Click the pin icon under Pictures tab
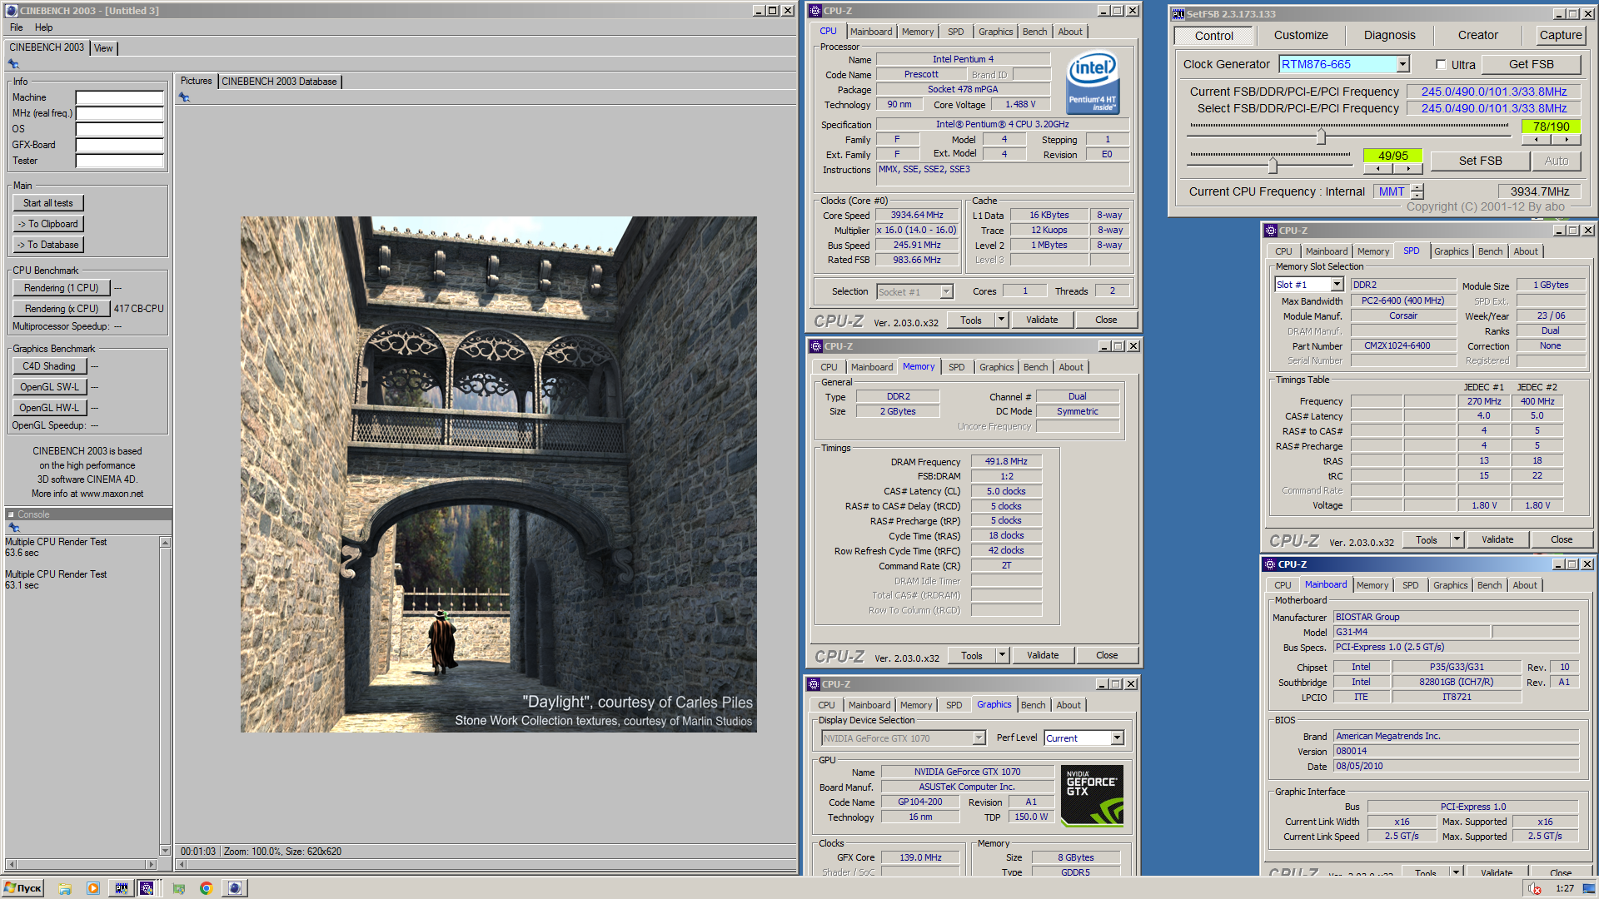 (x=185, y=97)
